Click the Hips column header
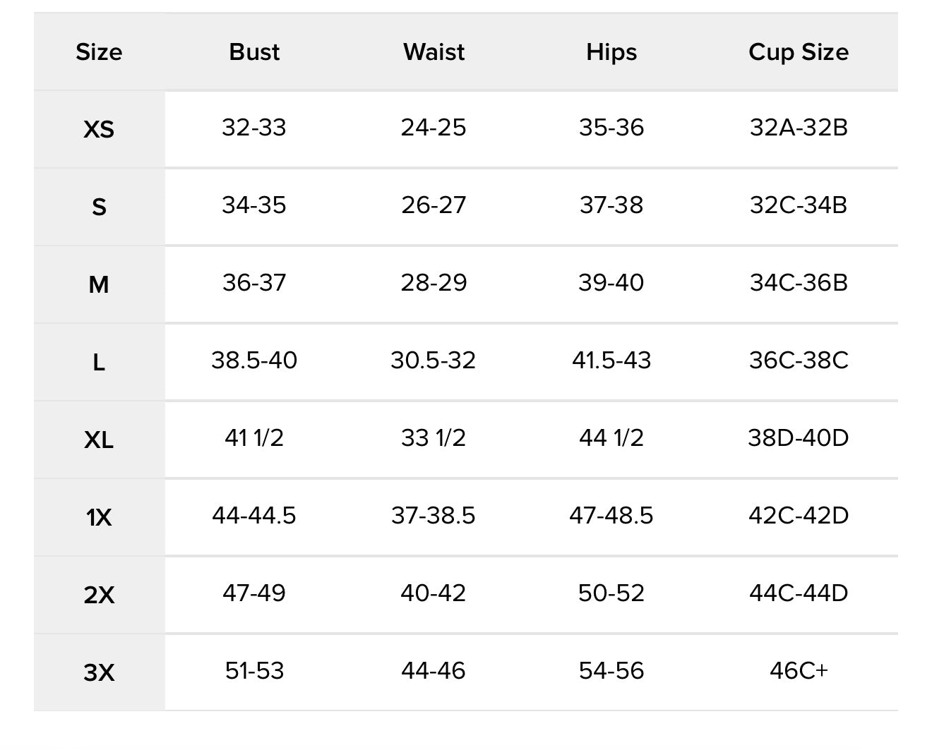Image resolution: width=932 pixels, height=750 pixels. pos(611,52)
